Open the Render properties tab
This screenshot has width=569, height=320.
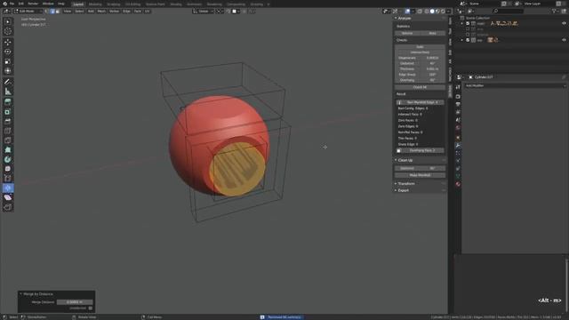click(x=458, y=97)
